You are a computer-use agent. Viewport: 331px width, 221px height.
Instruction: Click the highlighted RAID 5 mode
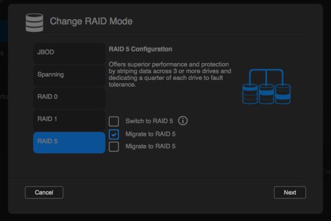(x=69, y=143)
